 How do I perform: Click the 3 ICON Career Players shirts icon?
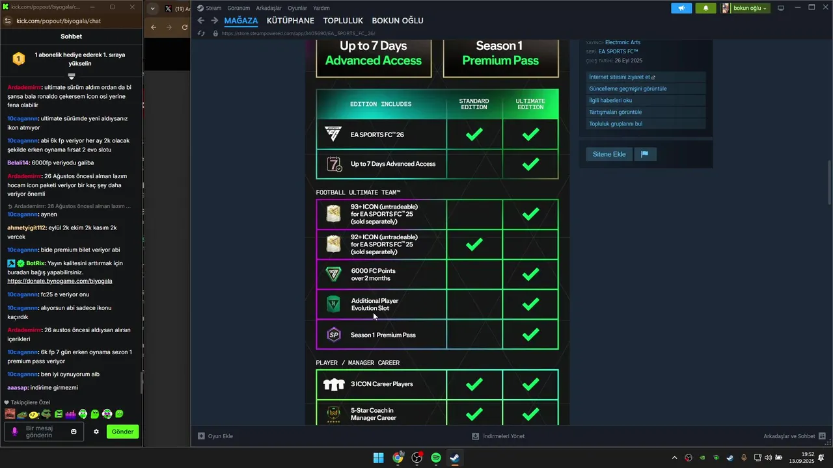click(x=334, y=384)
